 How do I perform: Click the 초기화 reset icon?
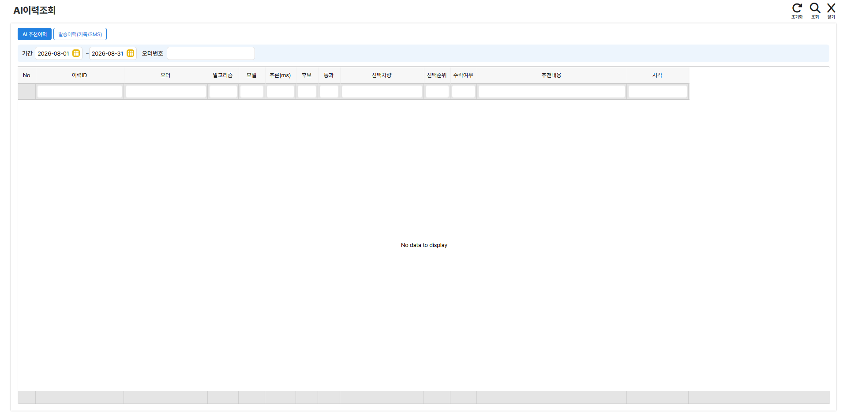(797, 8)
